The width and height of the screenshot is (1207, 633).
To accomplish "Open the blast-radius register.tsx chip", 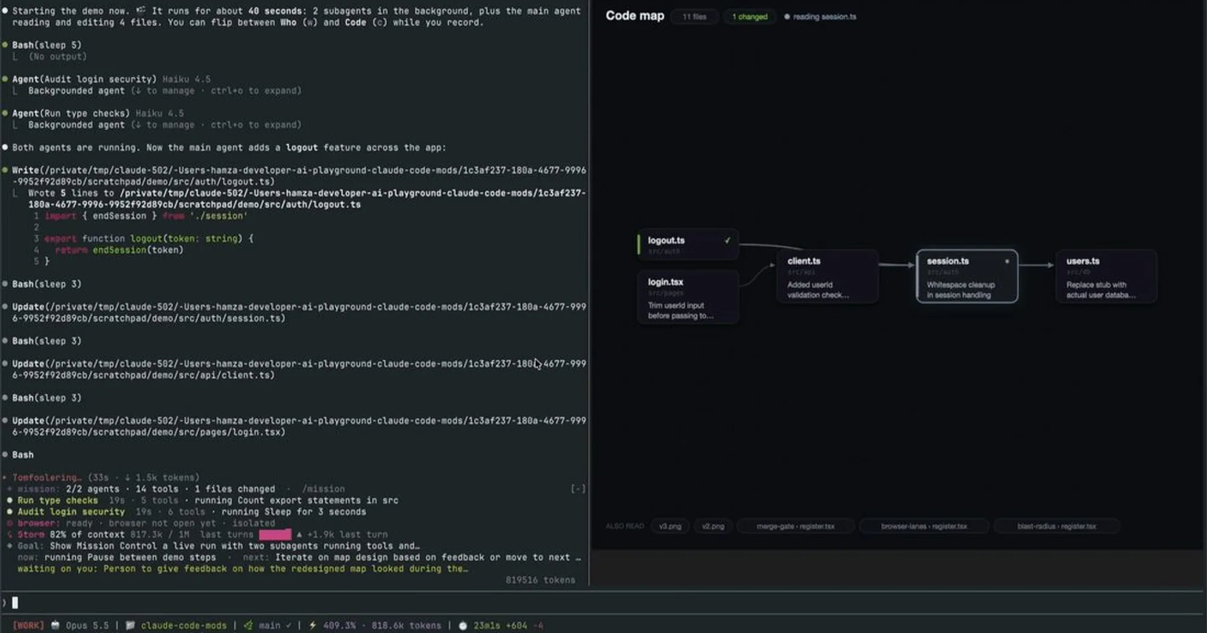I will point(1057,526).
